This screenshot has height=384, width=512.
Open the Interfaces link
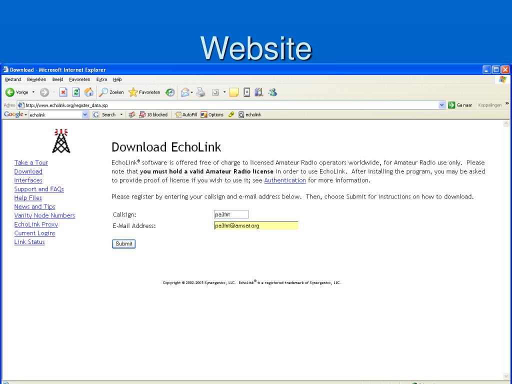tap(28, 180)
